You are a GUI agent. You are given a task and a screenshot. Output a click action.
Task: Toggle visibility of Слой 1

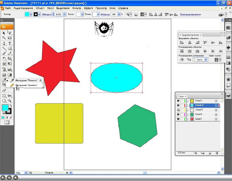(179, 119)
